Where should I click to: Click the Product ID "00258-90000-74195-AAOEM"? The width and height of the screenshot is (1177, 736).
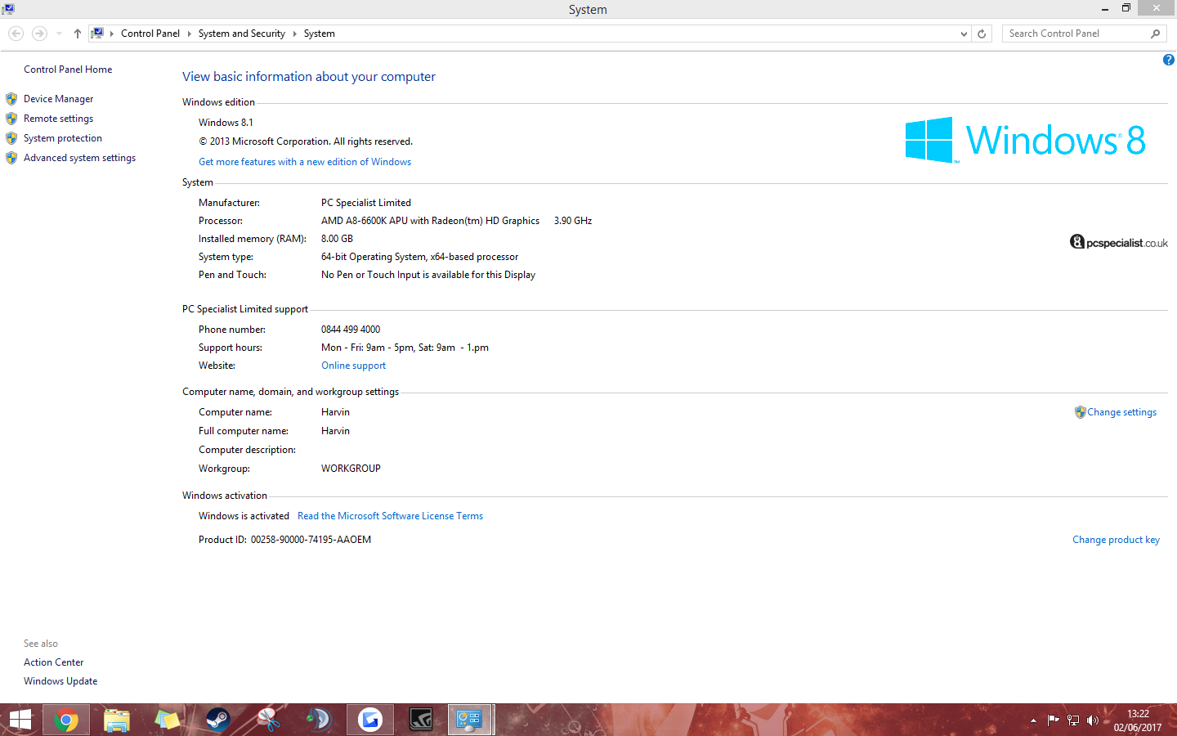[311, 540]
